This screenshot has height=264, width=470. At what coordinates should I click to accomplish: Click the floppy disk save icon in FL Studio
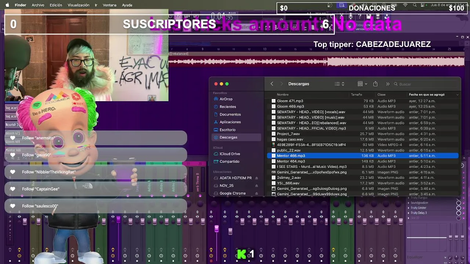click(368, 16)
